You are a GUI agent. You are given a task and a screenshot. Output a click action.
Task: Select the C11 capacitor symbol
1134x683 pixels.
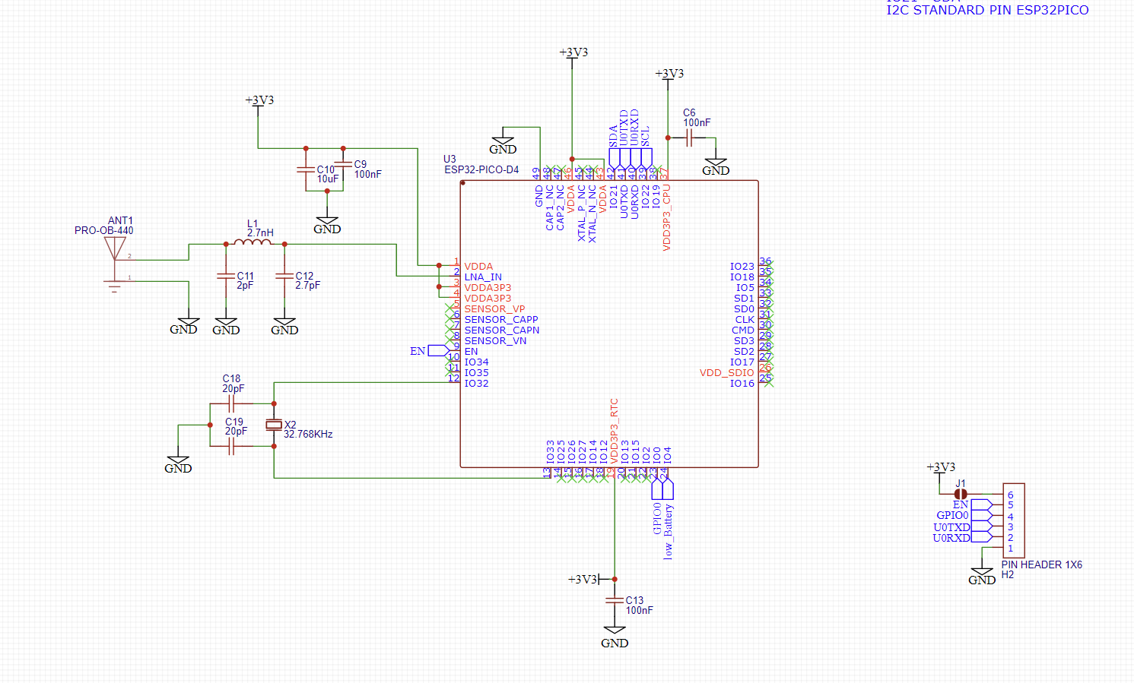point(226,277)
